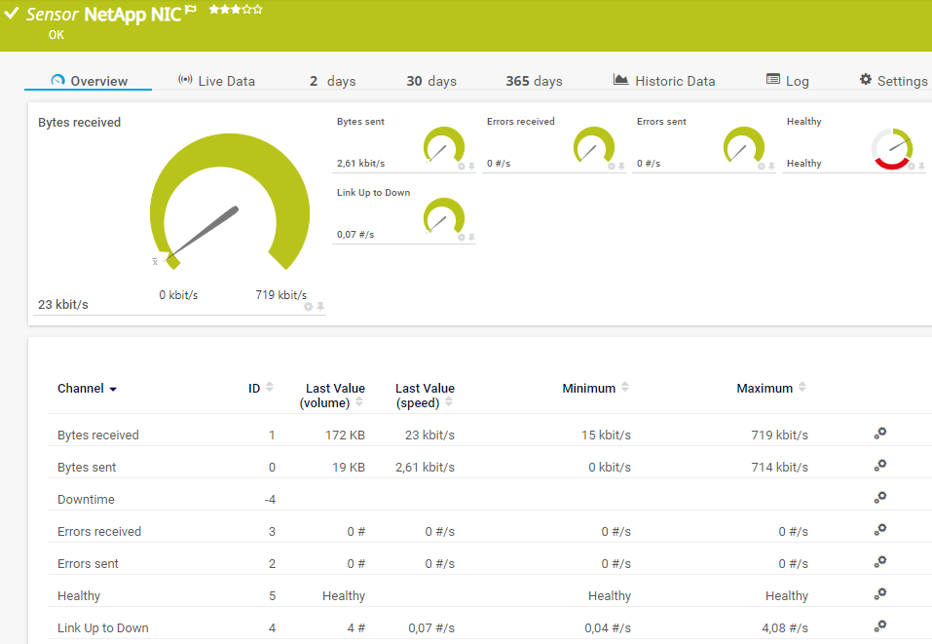Click the Errors sent small gauge

[x=744, y=145]
